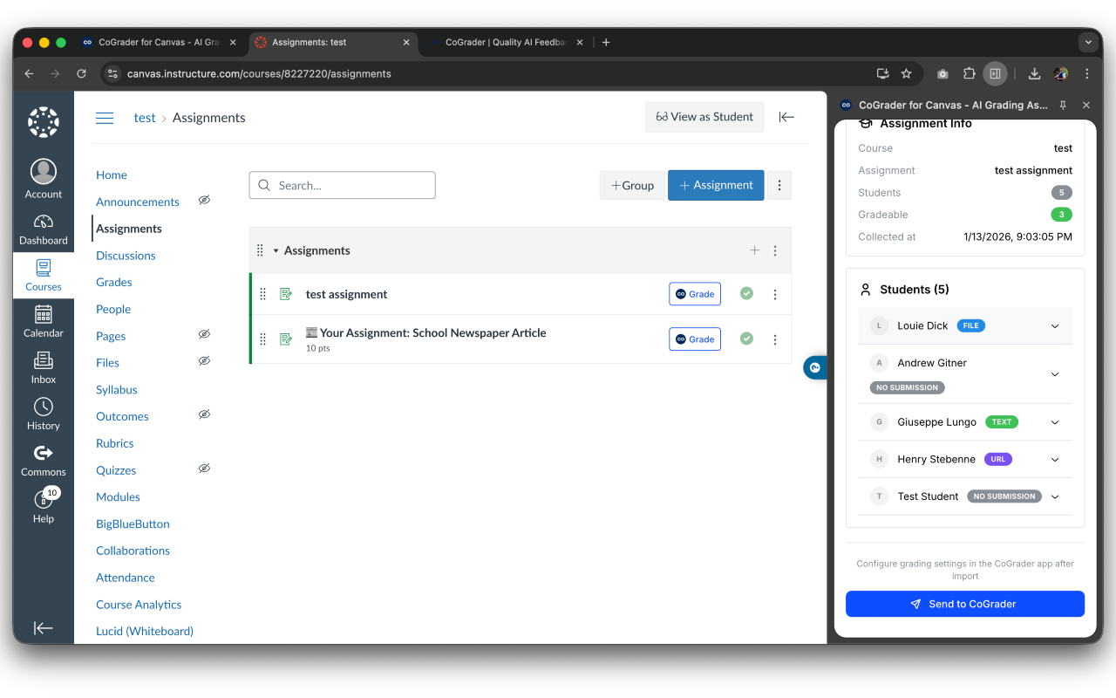Screen dimensions: 1116x698
Task: Click the drag handle for test assignment row
Action: tap(263, 294)
